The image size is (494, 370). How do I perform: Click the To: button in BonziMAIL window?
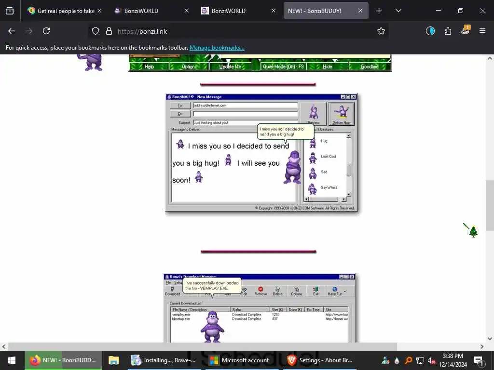[x=180, y=106]
